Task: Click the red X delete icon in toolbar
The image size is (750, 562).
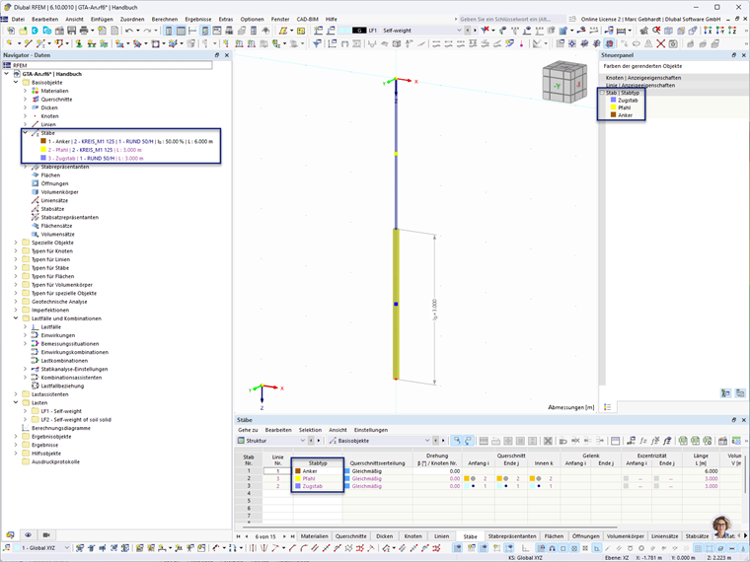Action: [x=660, y=44]
